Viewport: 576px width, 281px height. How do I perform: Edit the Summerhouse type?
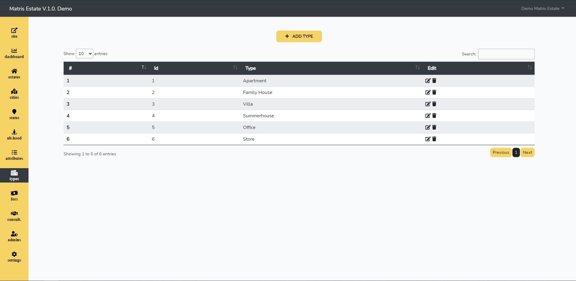coord(428,116)
